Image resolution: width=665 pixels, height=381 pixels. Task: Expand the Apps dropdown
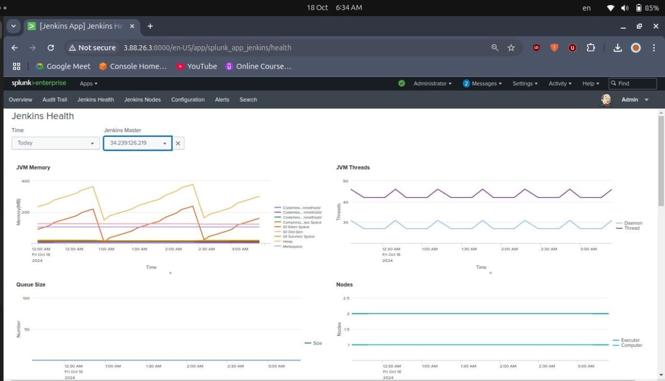click(88, 84)
